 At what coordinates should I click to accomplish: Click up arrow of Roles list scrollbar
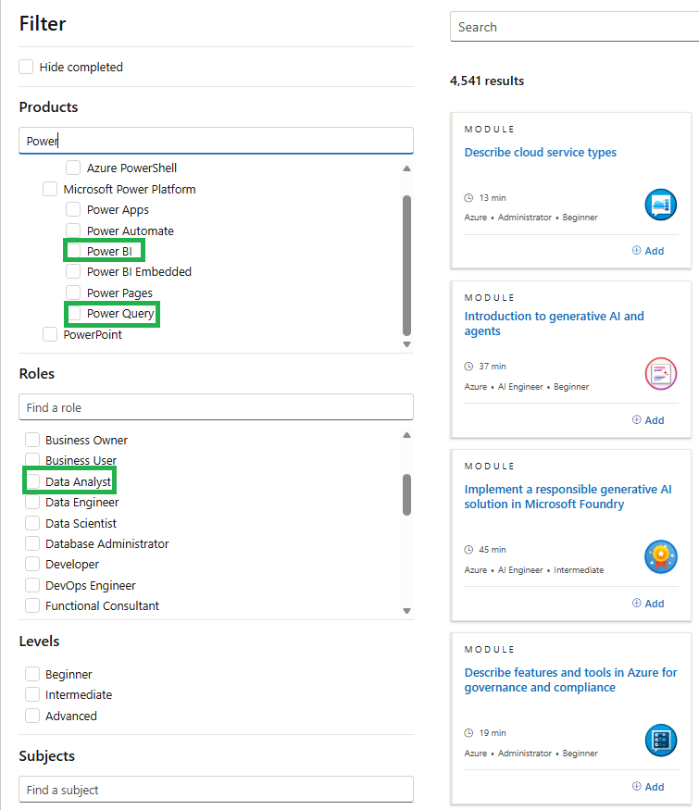click(x=407, y=435)
